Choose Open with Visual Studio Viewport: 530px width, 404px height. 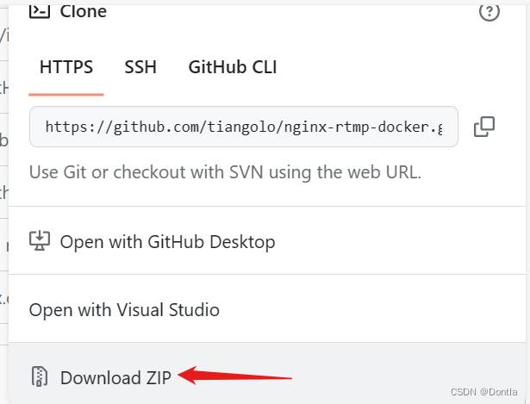[124, 310]
